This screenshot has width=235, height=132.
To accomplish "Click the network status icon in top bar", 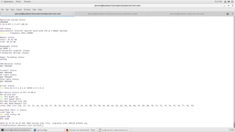I will point(225,1).
